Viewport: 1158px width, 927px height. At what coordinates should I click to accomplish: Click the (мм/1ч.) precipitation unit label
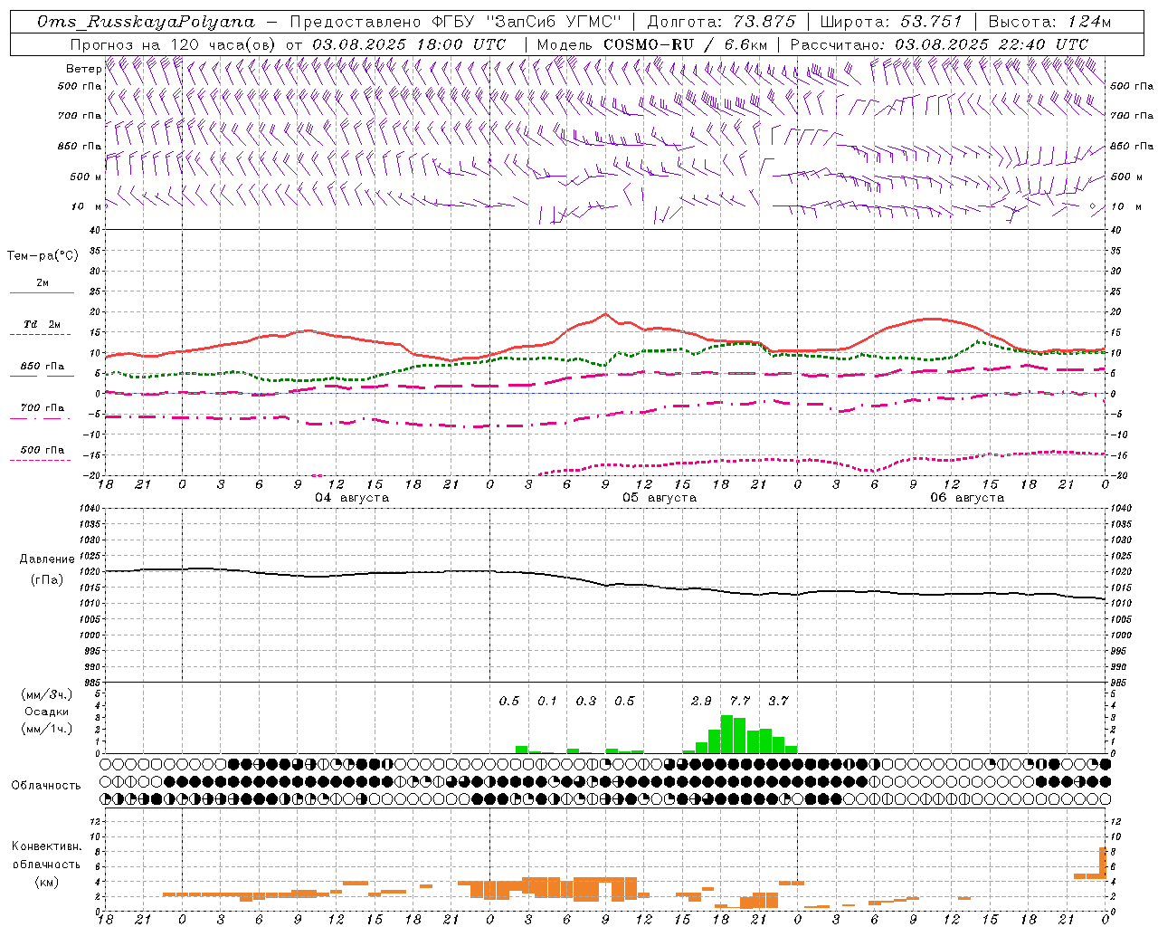click(46, 729)
